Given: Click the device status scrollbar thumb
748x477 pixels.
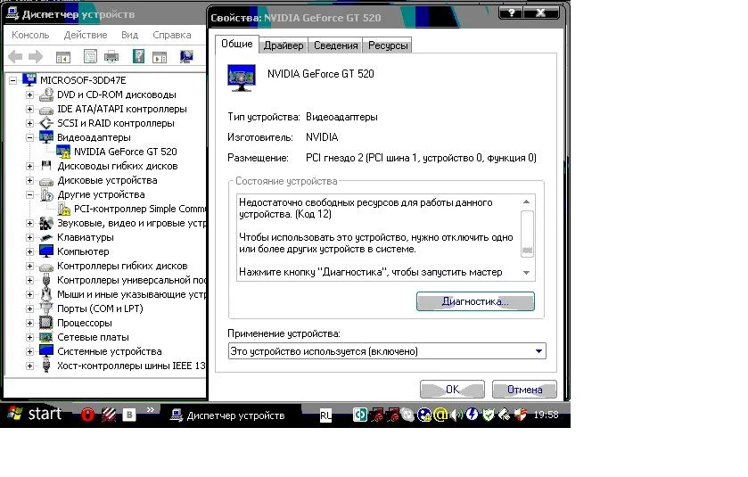Looking at the screenshot, I should click(x=527, y=234).
